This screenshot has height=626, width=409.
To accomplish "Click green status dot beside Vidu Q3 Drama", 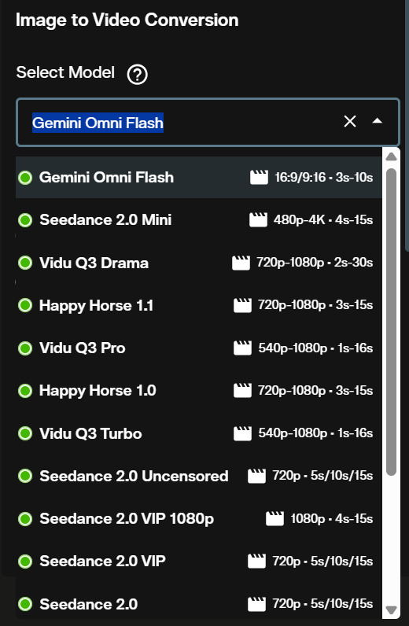I will click(25, 263).
